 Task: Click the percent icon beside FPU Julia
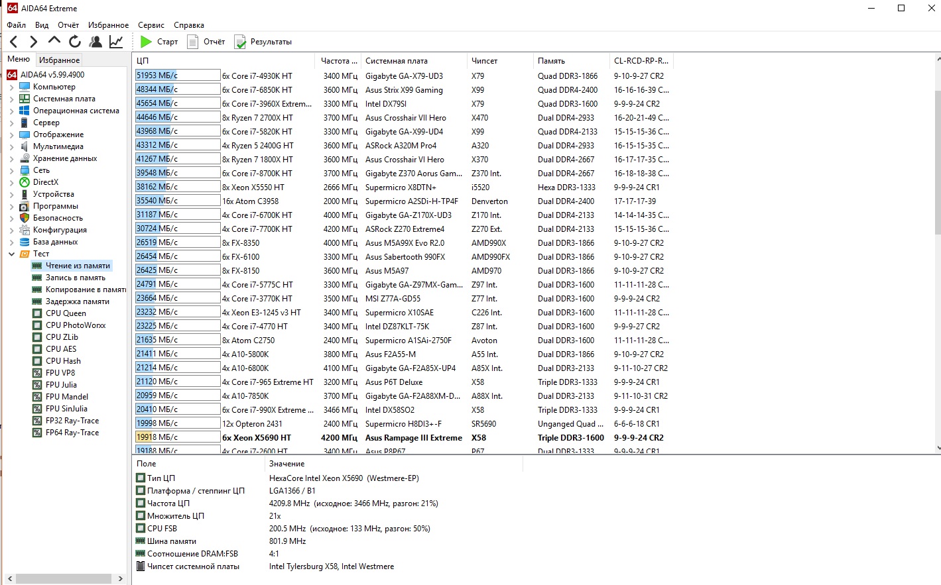[x=37, y=385]
